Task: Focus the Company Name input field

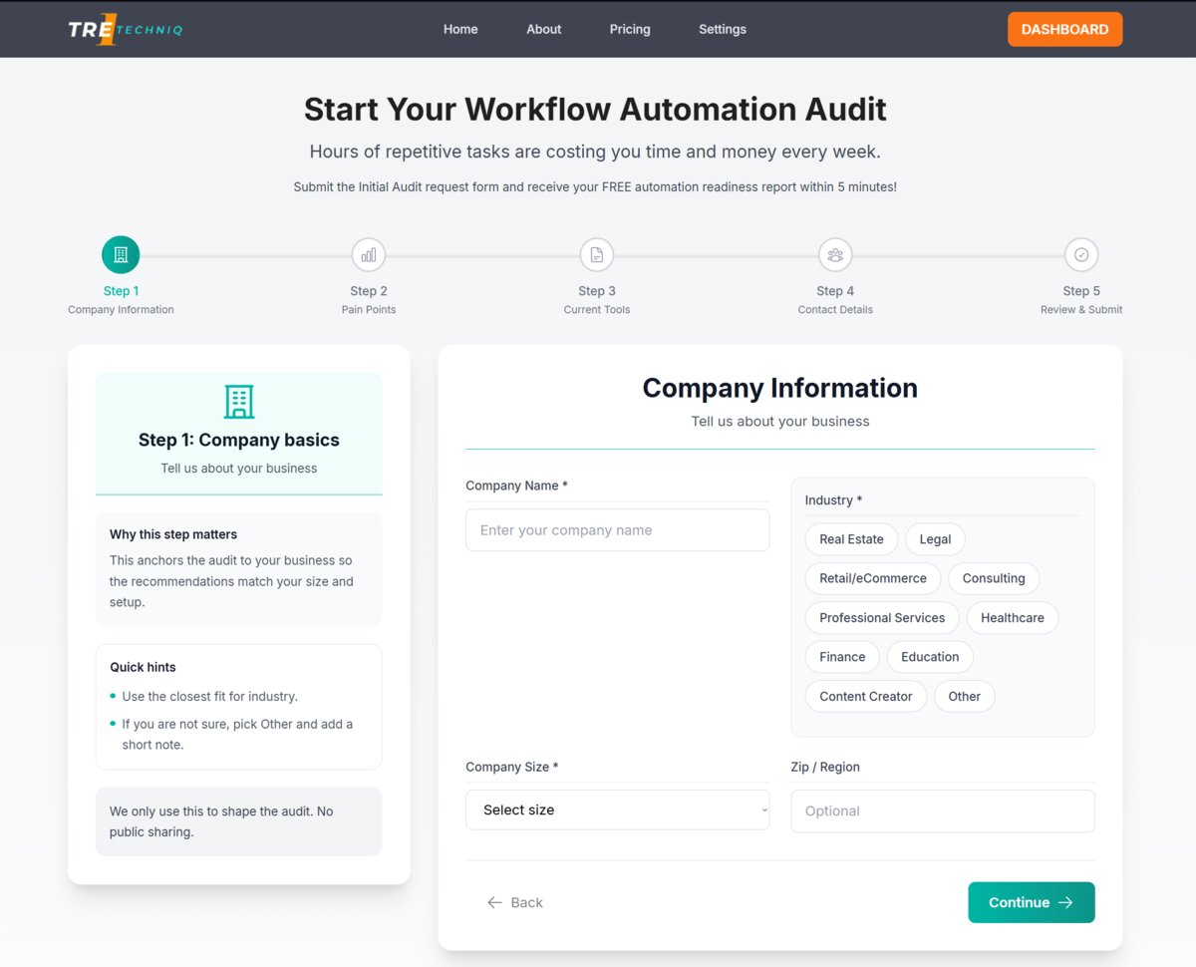Action: [x=618, y=530]
